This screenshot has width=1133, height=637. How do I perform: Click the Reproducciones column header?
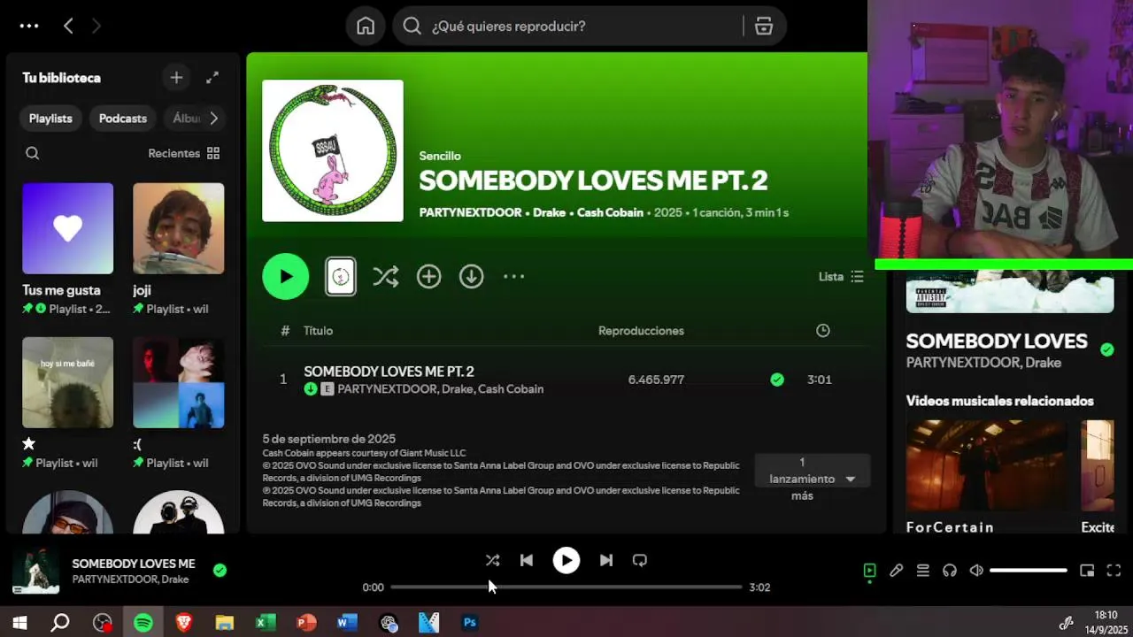pyautogui.click(x=641, y=331)
